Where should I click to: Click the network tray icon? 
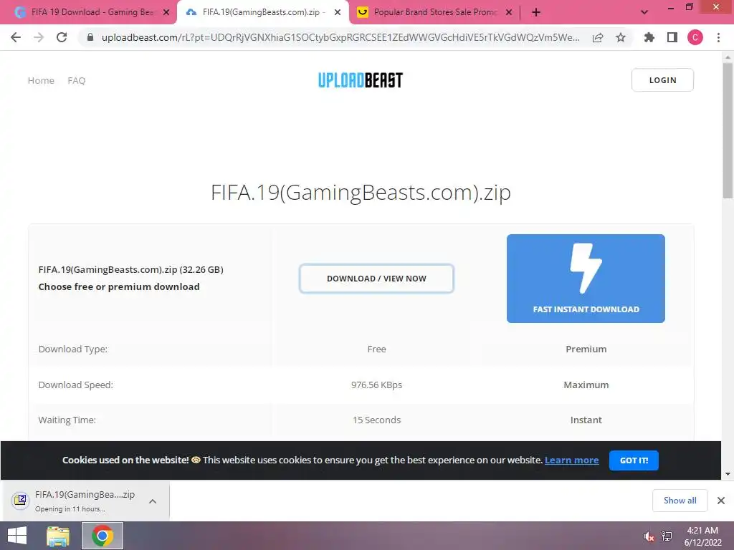point(667,536)
